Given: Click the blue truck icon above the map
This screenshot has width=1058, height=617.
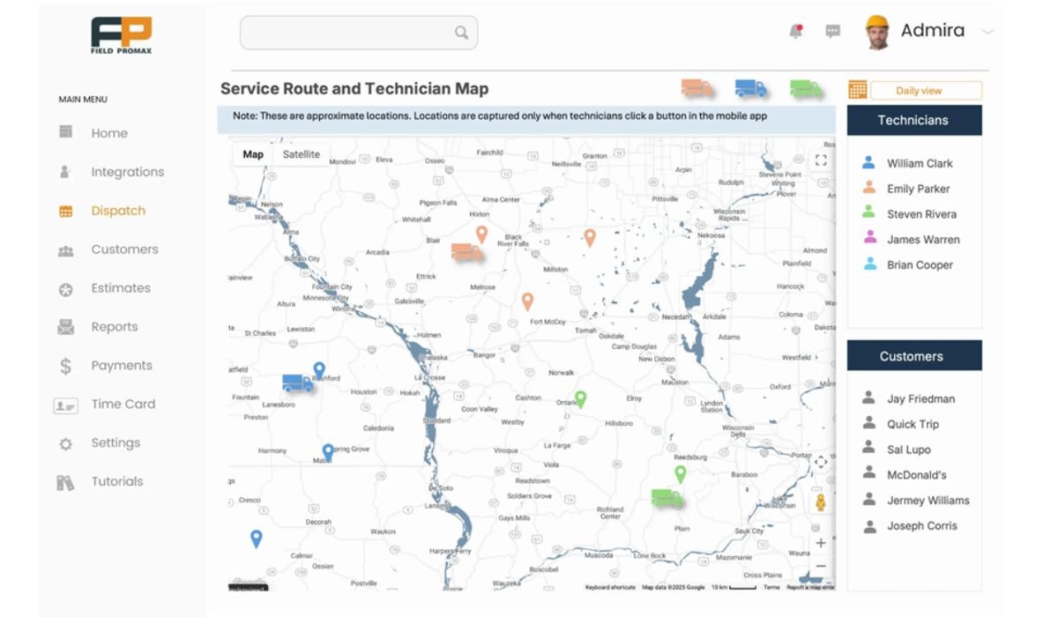Looking at the screenshot, I should coord(750,88).
